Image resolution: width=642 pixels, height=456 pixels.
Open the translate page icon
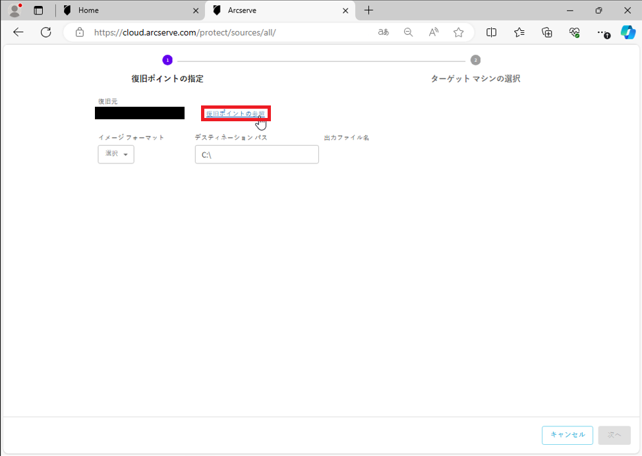tap(383, 32)
